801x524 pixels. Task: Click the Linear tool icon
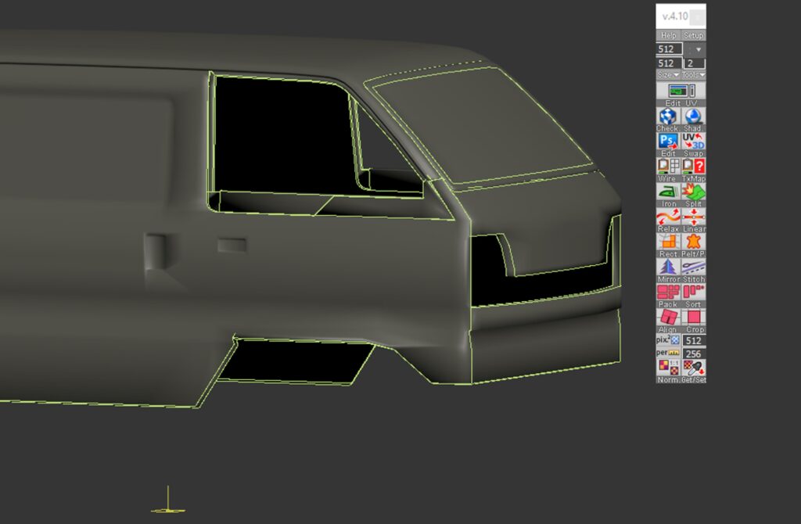pyautogui.click(x=693, y=217)
